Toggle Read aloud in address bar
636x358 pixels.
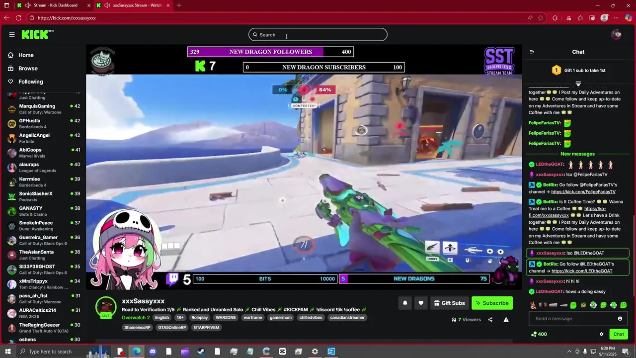click(530, 18)
